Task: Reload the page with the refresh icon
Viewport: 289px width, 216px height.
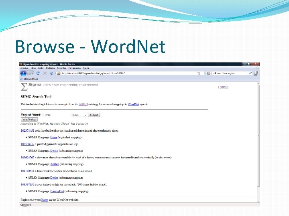Action: click(x=38, y=73)
